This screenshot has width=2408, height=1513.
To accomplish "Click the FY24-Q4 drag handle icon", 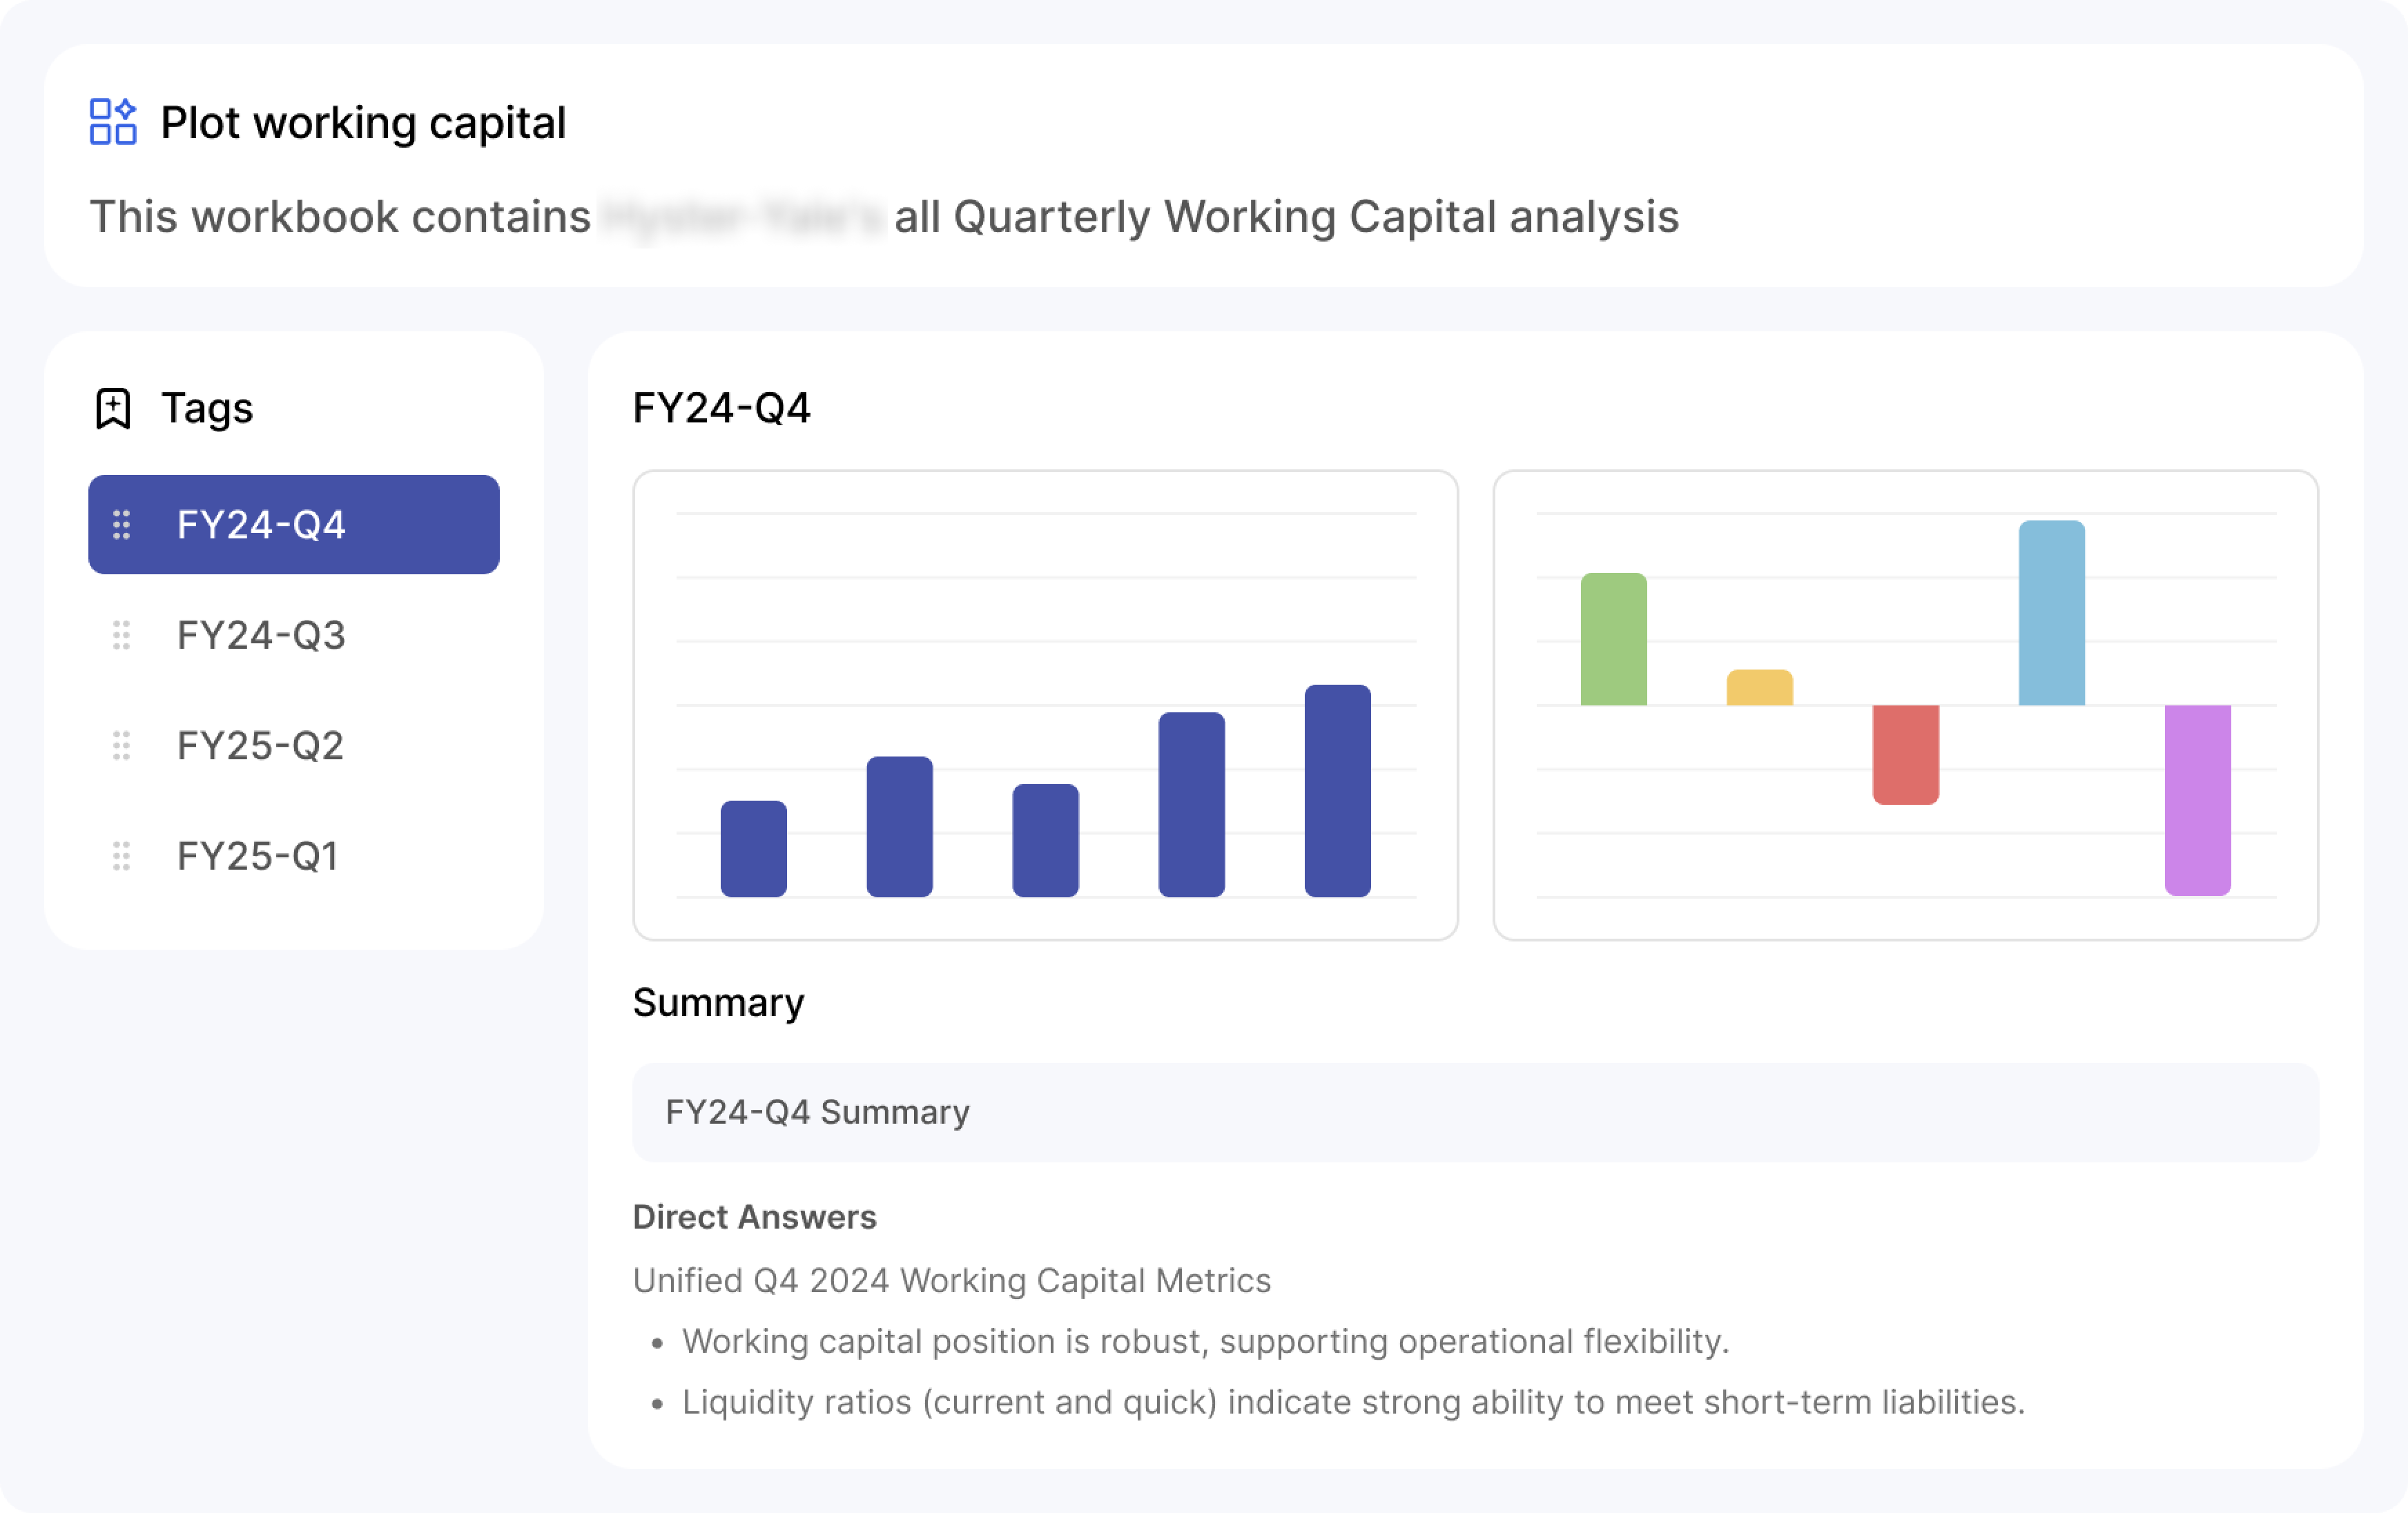I will tap(122, 525).
